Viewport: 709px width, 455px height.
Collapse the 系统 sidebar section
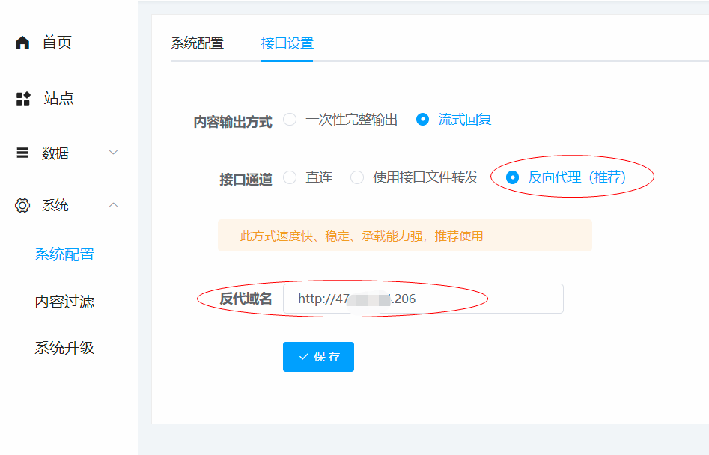click(113, 204)
